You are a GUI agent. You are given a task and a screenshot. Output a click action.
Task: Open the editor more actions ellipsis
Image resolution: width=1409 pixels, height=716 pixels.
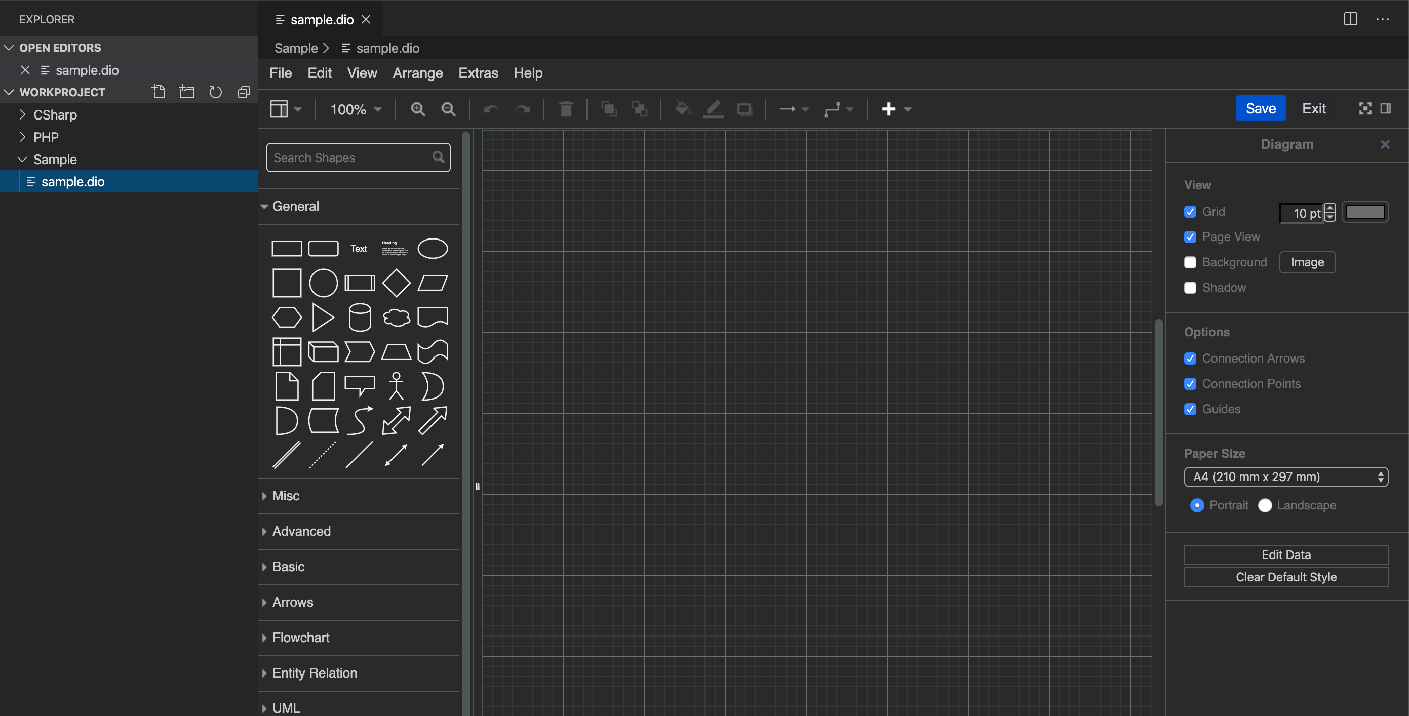tap(1383, 19)
